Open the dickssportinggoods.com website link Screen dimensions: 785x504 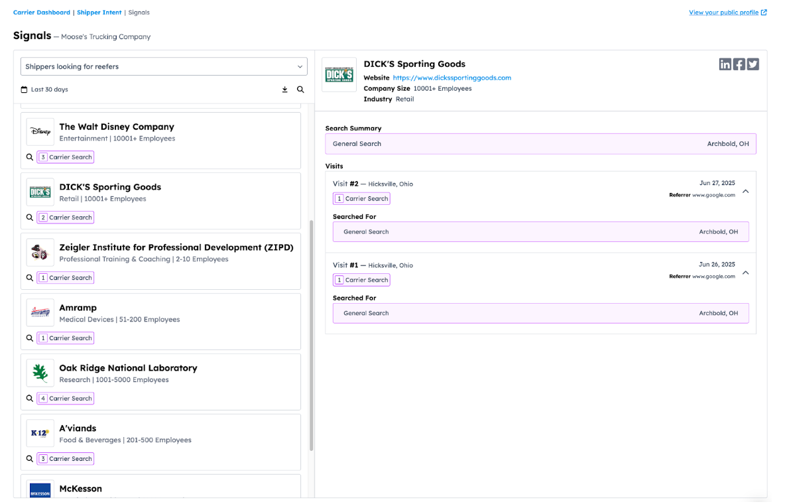[x=452, y=78]
